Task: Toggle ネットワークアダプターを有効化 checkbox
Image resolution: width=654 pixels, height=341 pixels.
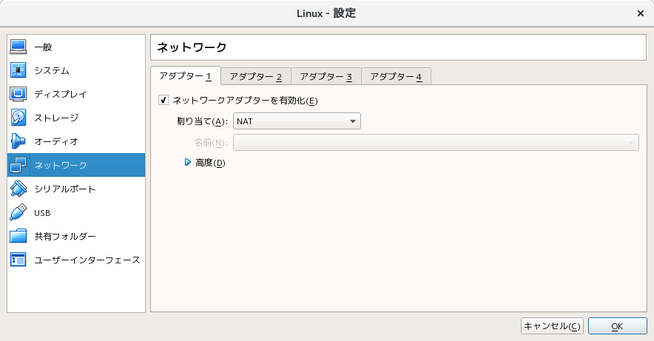Action: (x=163, y=100)
